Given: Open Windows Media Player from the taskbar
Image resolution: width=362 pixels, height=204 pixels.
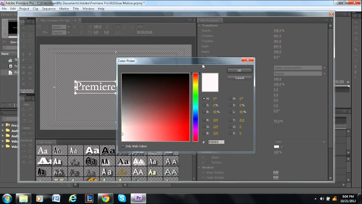Looking at the screenshot, I should coord(39,198).
